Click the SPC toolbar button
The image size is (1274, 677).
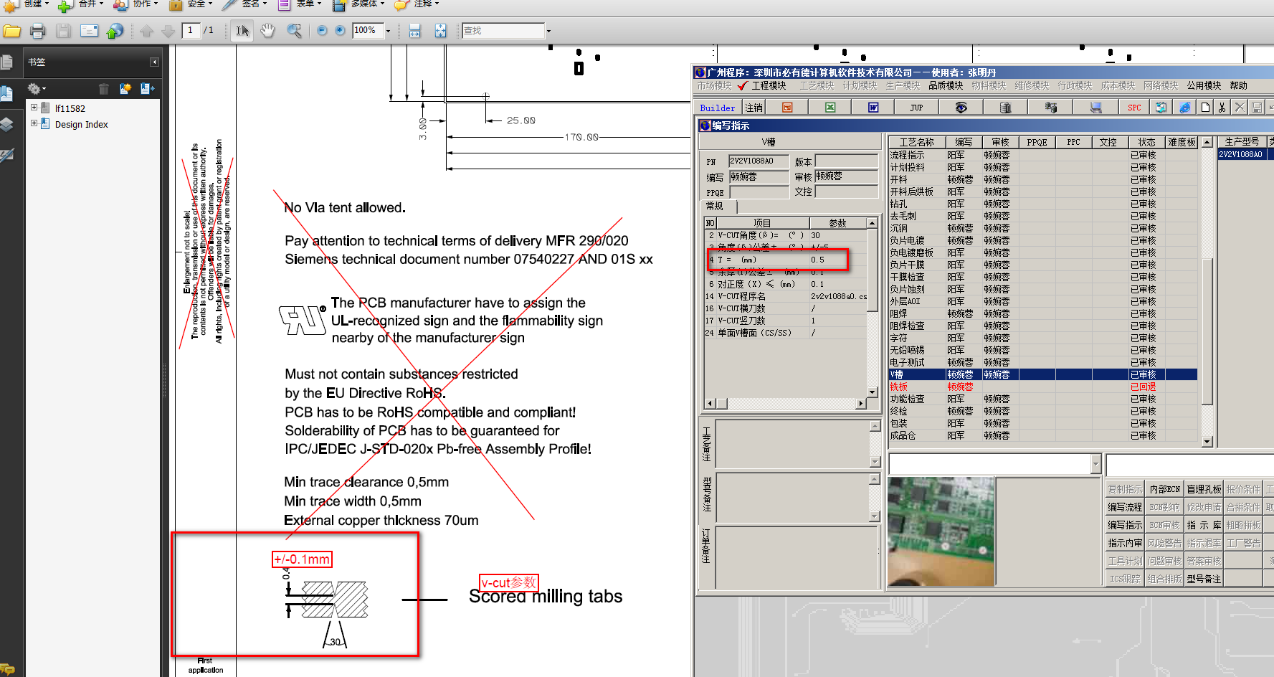coord(1134,108)
